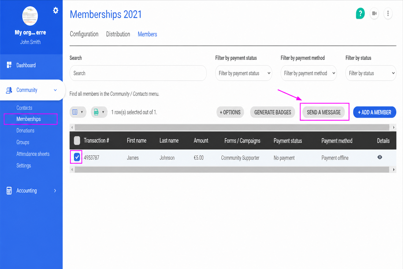Click the lower horizontal scrollbar right arrow
The image size is (403, 269).
point(394,170)
